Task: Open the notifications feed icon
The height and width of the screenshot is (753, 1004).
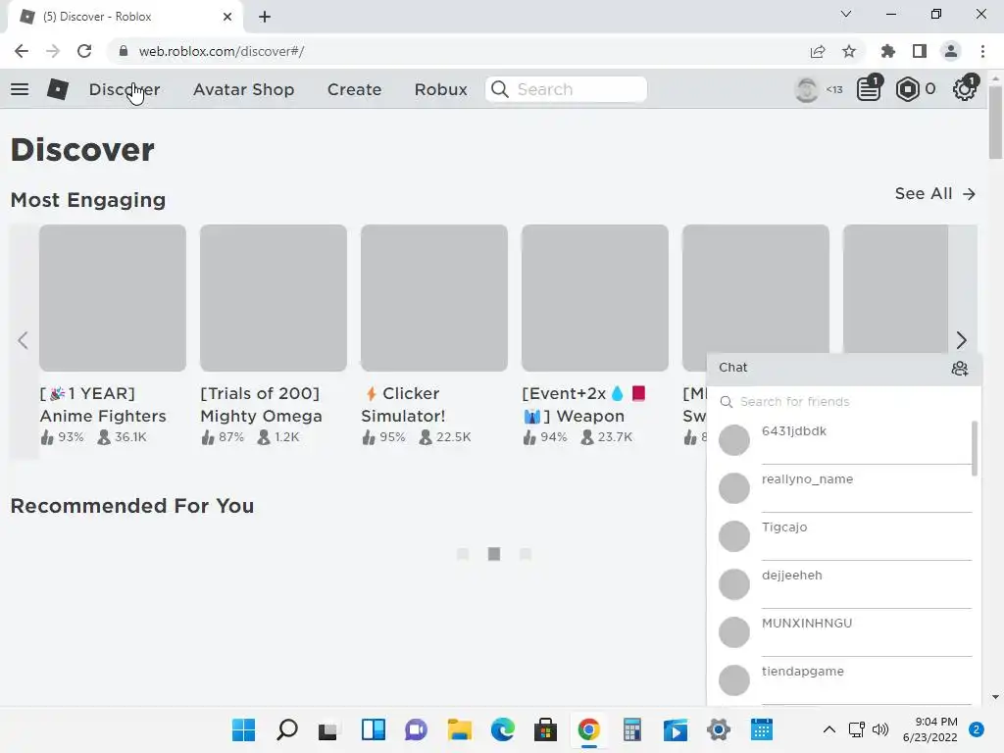Action: 869,89
